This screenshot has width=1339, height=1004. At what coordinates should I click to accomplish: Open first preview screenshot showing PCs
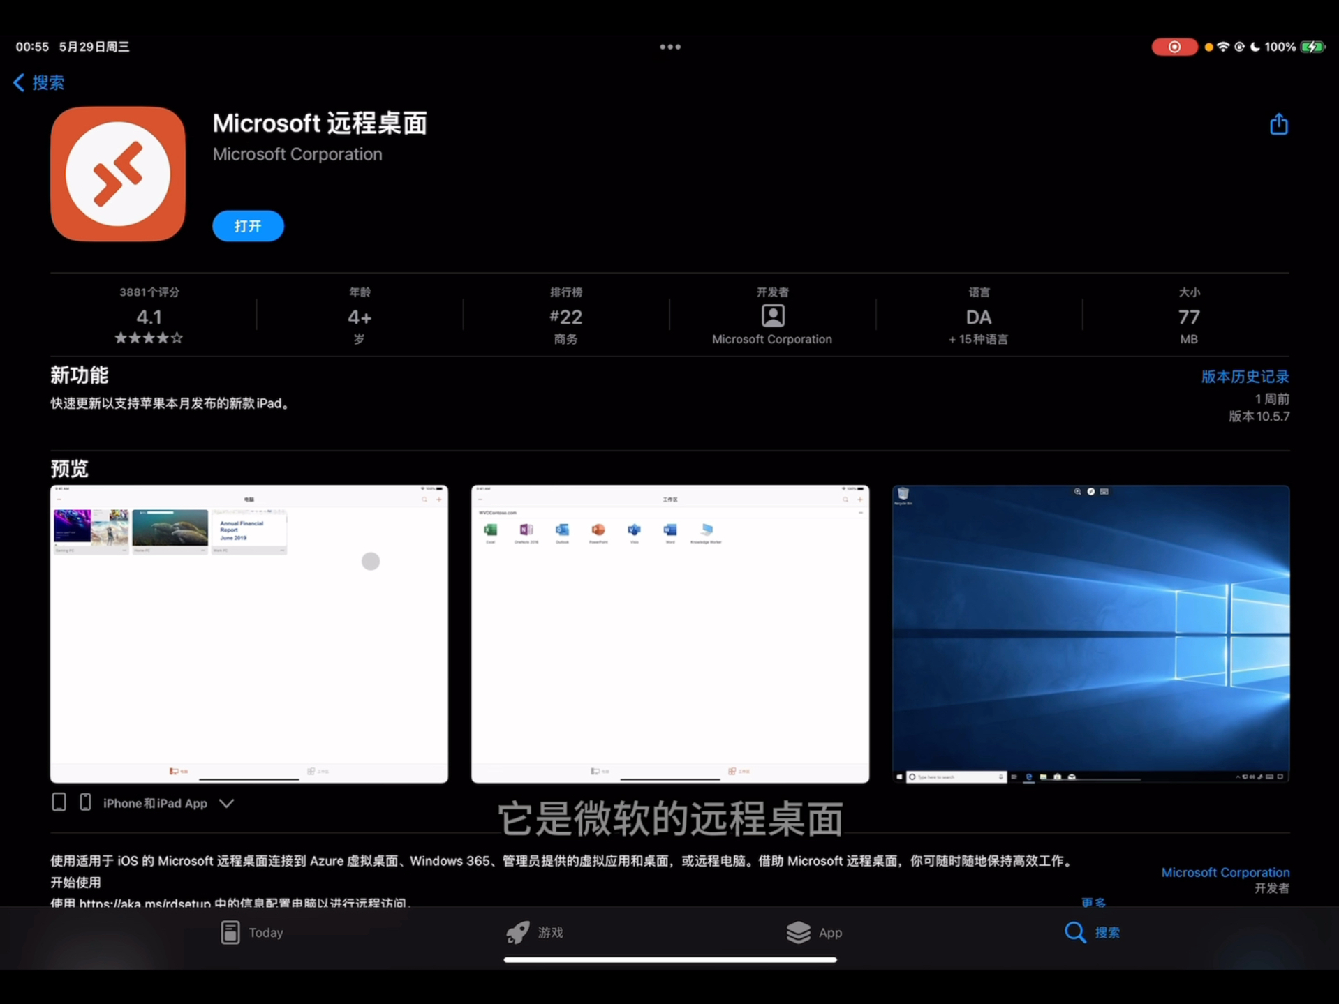tap(249, 634)
